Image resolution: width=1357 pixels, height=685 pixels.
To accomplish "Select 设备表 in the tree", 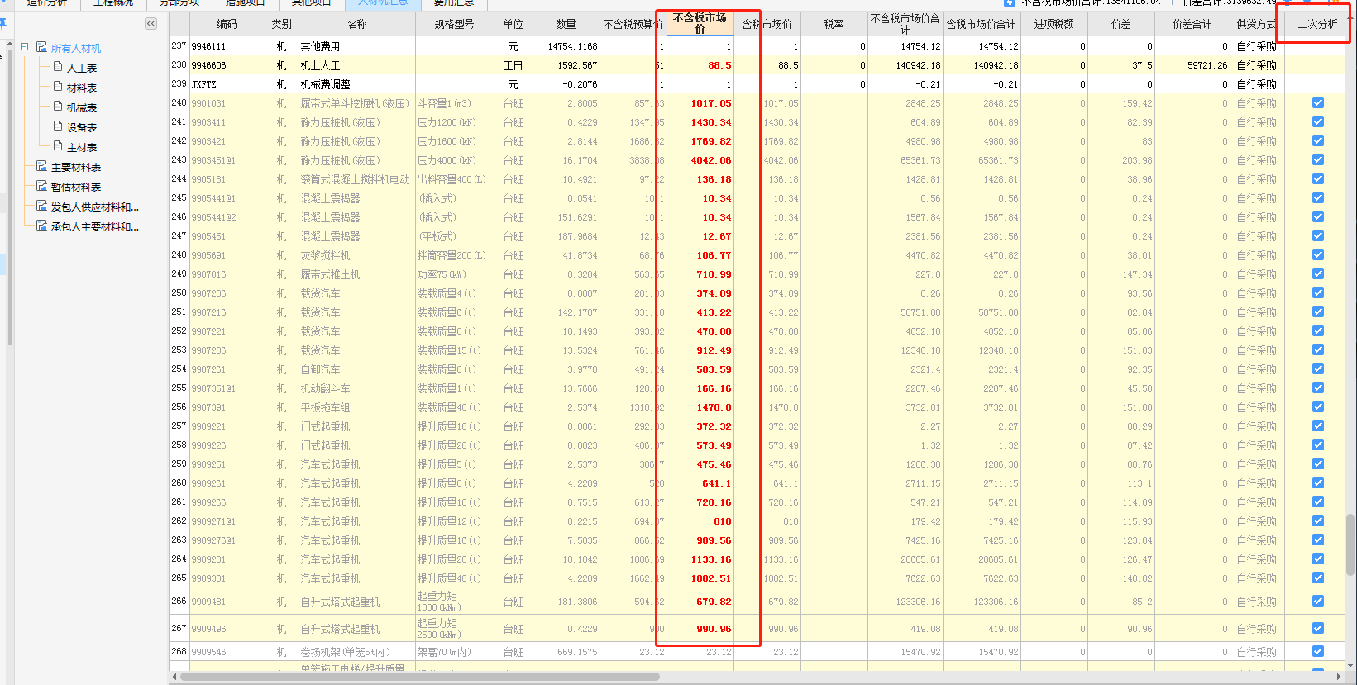I will [82, 127].
